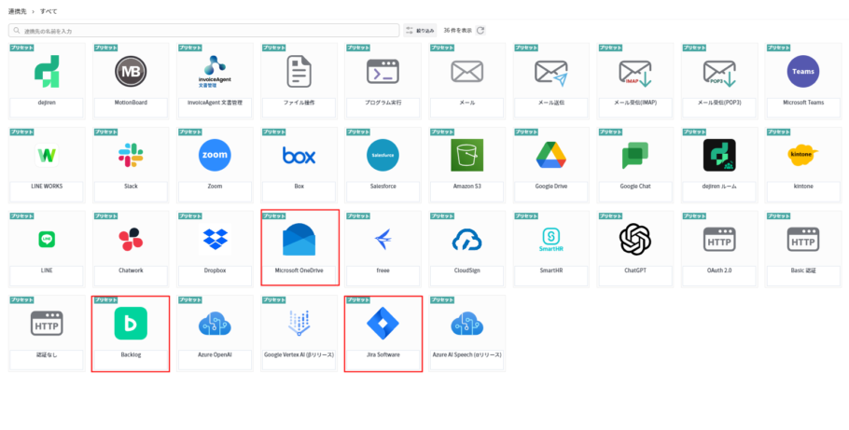Image resolution: width=849 pixels, height=430 pixels.
Task: Select the MotionBoard connector icon
Action: (x=131, y=72)
